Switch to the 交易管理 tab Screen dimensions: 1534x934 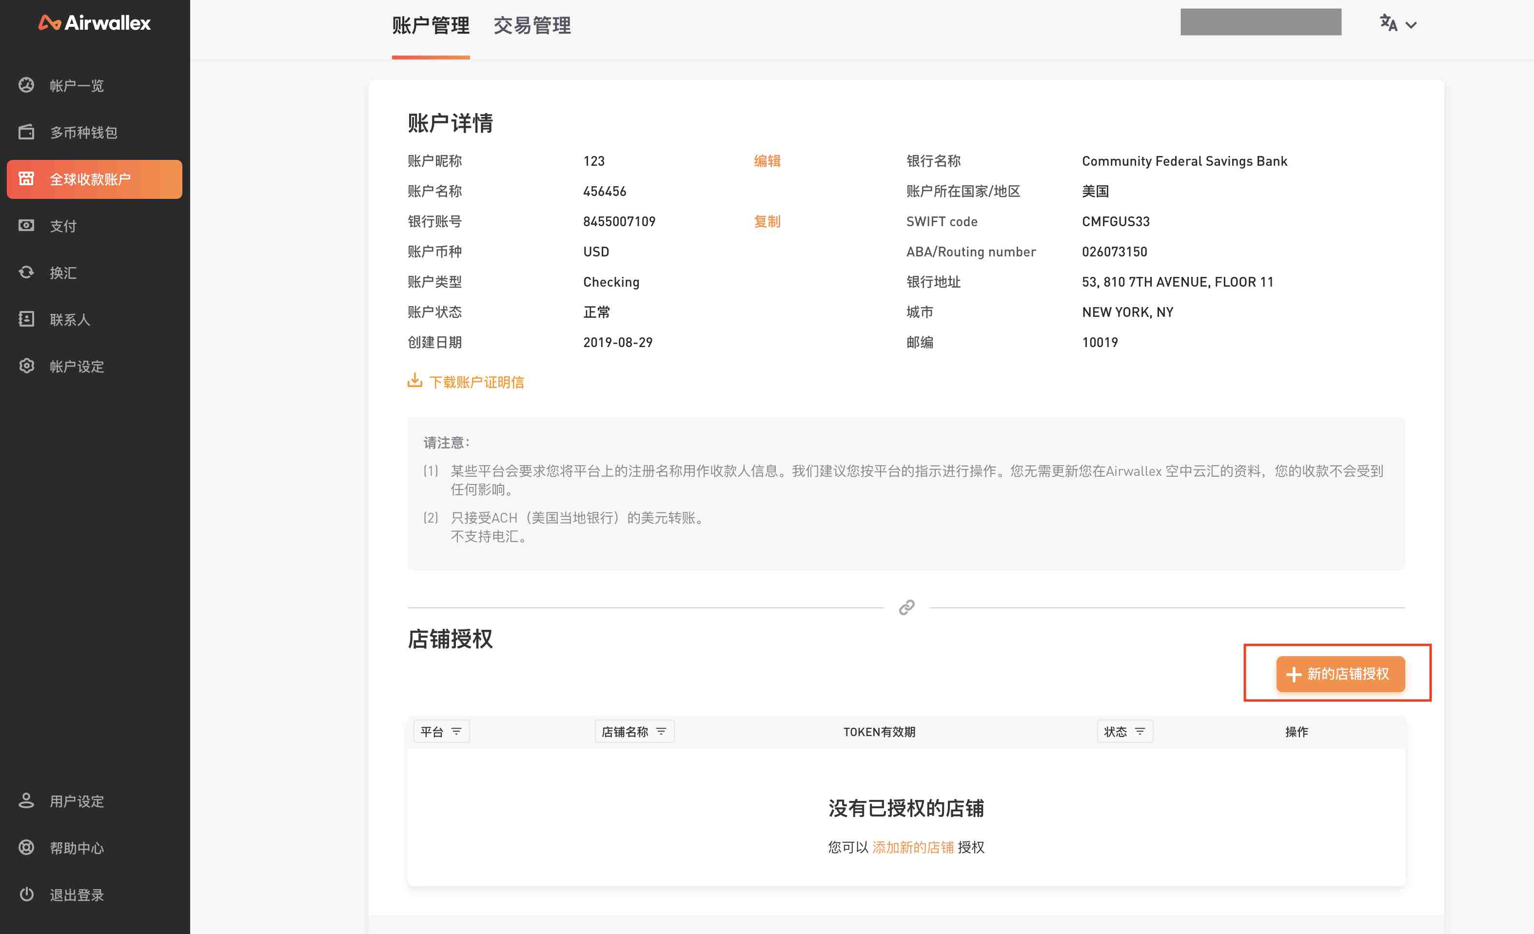pos(532,25)
